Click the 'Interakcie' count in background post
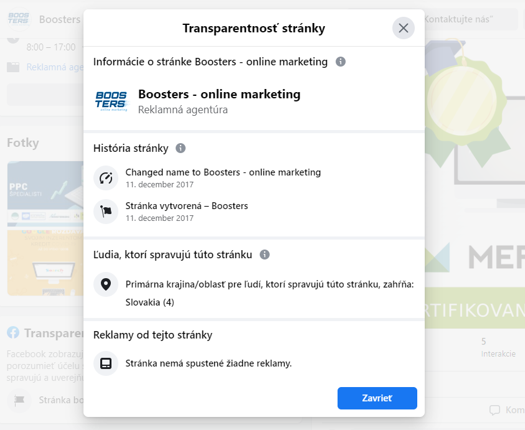 pyautogui.click(x=498, y=347)
